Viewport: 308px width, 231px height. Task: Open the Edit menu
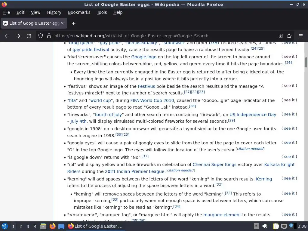coord(20,12)
